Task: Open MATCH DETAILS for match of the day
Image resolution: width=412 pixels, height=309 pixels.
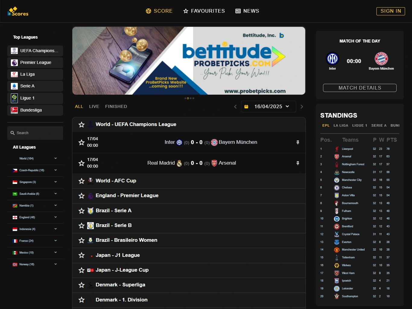Action: 360,88
